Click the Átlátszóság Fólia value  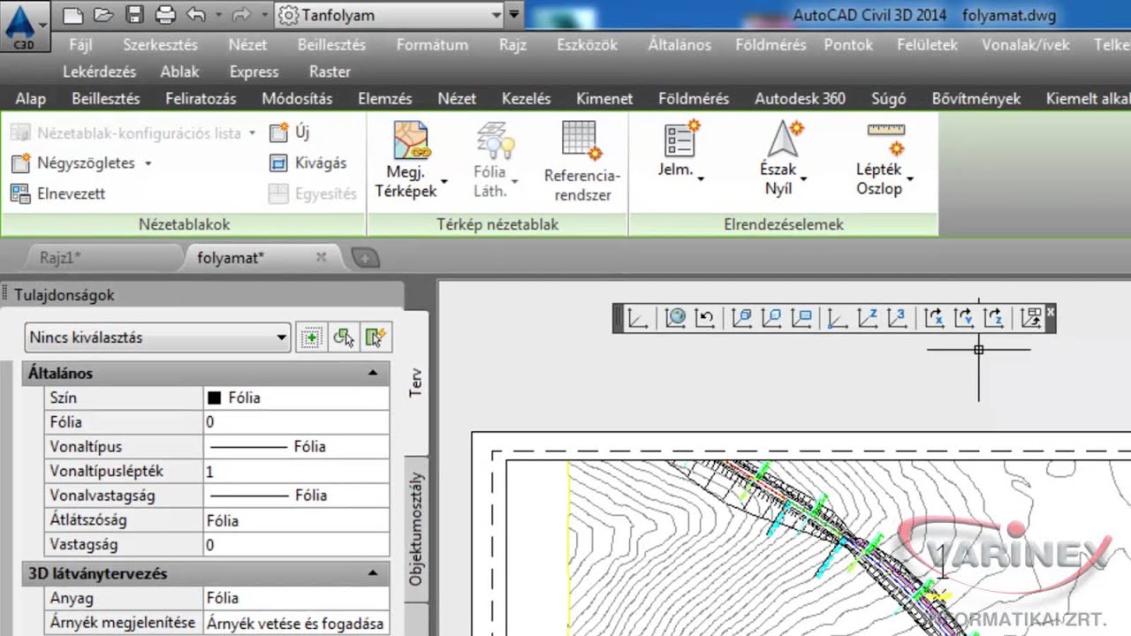tap(296, 520)
